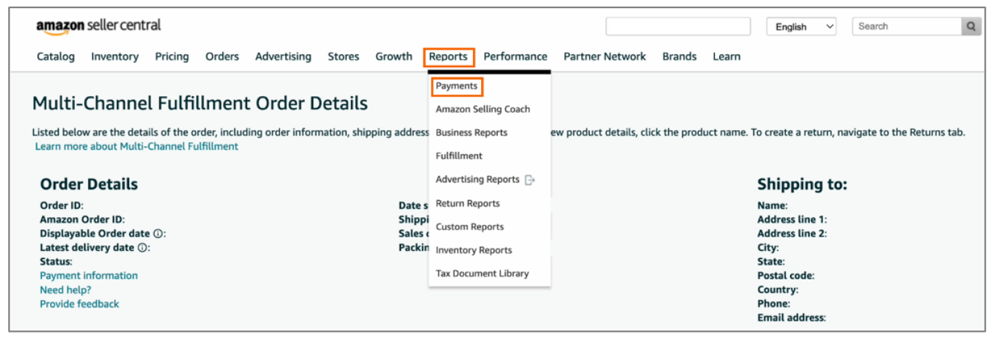
Task: Click the Need help? link
Action: coord(65,290)
